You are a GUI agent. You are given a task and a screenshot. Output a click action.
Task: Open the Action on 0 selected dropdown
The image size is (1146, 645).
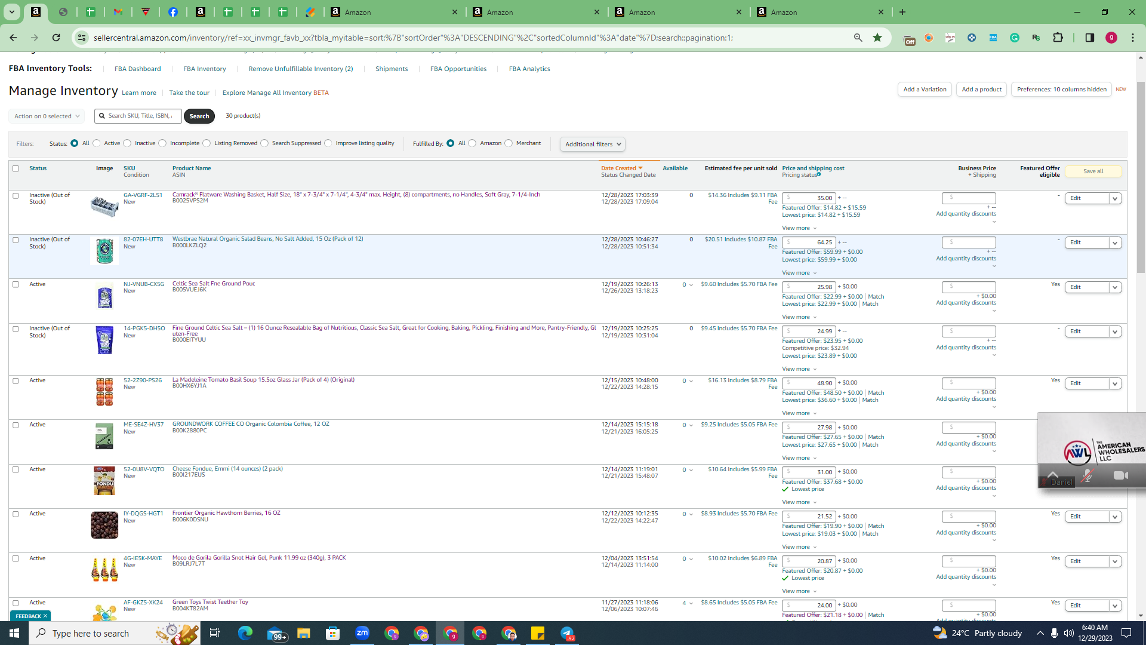pos(47,116)
